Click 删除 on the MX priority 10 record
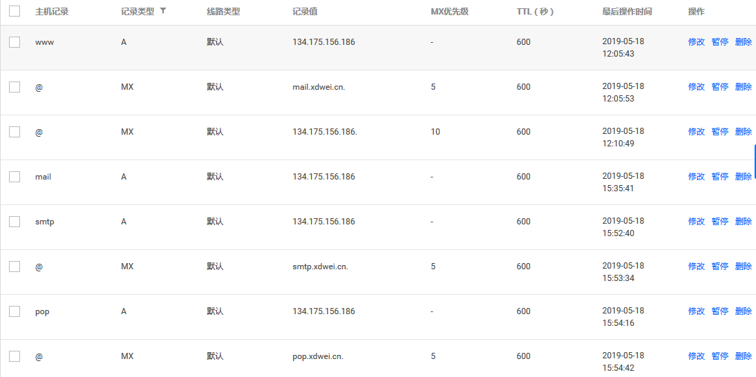Screen dimensions: 756x377 (743, 132)
